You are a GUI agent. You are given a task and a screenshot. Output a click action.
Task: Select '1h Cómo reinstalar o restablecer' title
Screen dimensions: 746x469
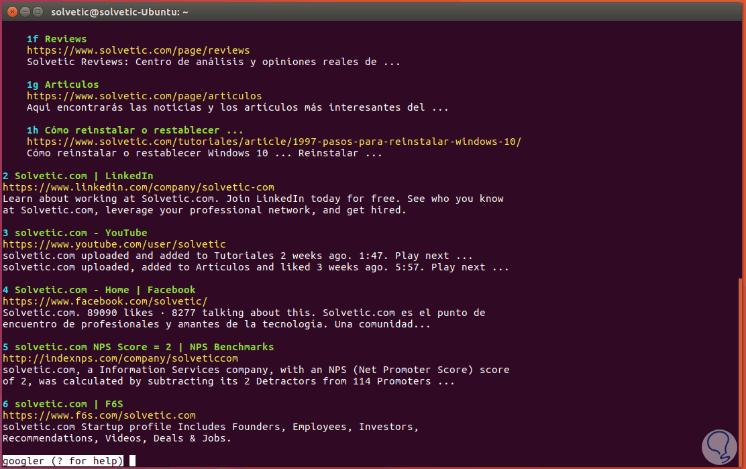(135, 130)
